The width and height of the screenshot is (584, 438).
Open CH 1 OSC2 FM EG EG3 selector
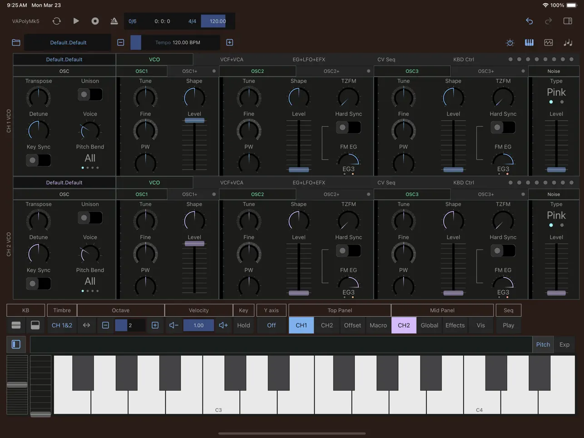[x=348, y=169]
